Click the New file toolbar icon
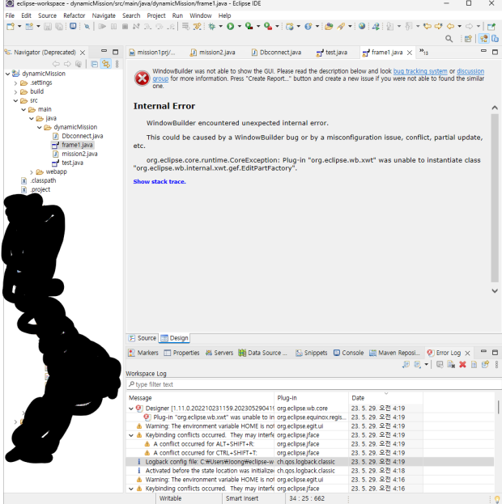Image resolution: width=502 pixels, height=504 pixels. click(x=11, y=27)
